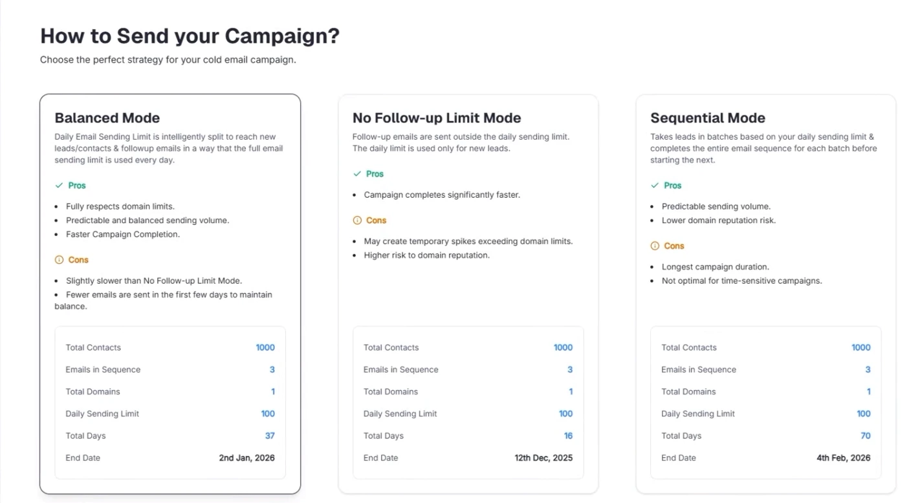Viewport: 920px width, 503px height.
Task: Click Total Contacts 1000 in Sequential Mode
Action: tap(860, 347)
